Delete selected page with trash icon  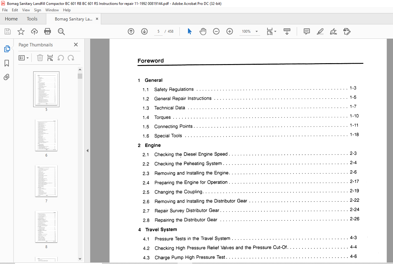(40, 58)
